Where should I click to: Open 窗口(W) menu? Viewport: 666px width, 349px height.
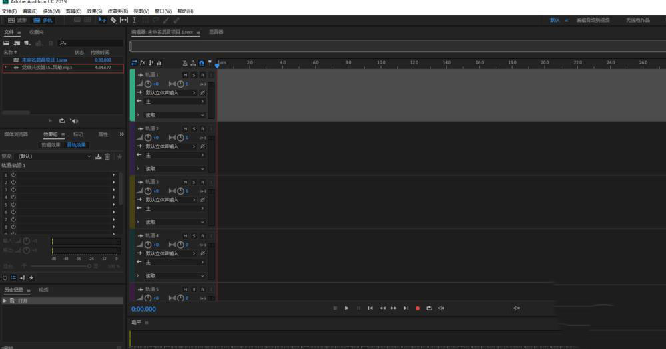click(x=163, y=11)
